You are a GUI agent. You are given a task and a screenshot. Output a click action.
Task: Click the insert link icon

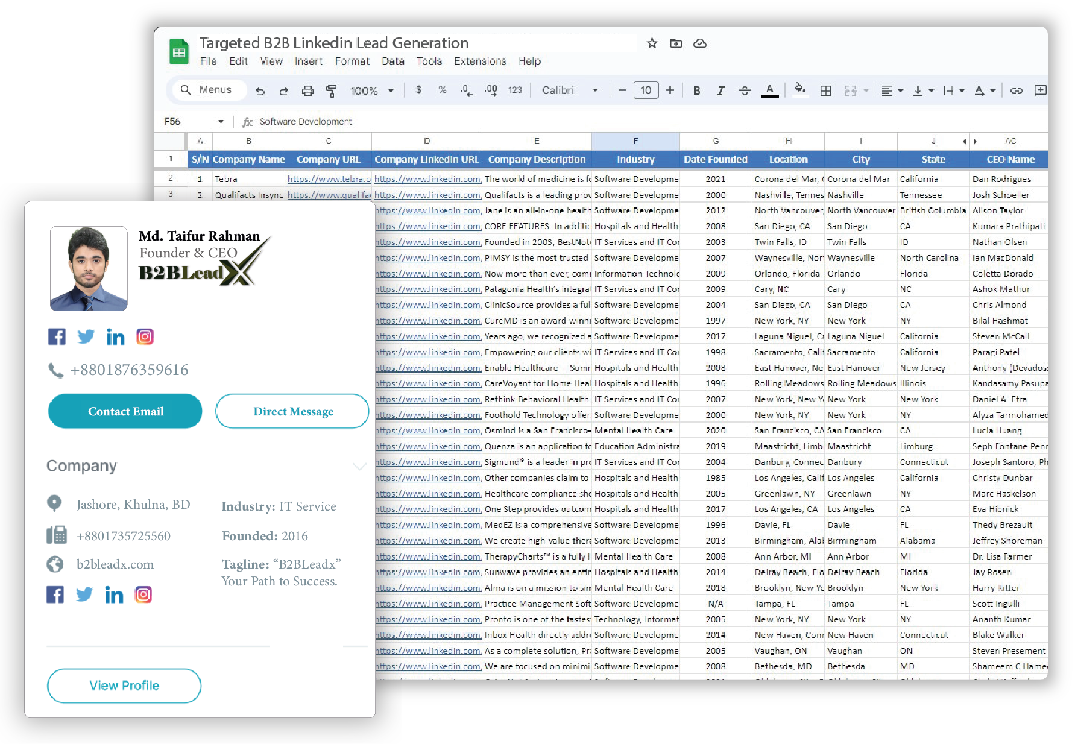coord(1017,90)
